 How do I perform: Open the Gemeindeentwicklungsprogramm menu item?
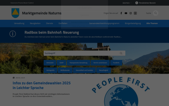click(104, 23)
